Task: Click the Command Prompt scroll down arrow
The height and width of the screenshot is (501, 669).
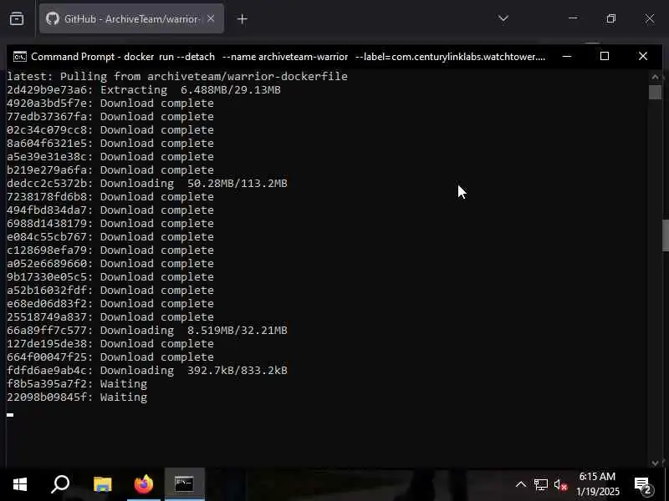Action: pyautogui.click(x=655, y=463)
